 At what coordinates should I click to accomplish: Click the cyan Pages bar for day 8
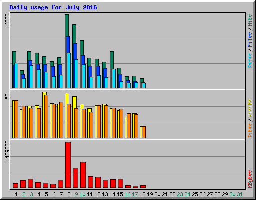[69, 70]
